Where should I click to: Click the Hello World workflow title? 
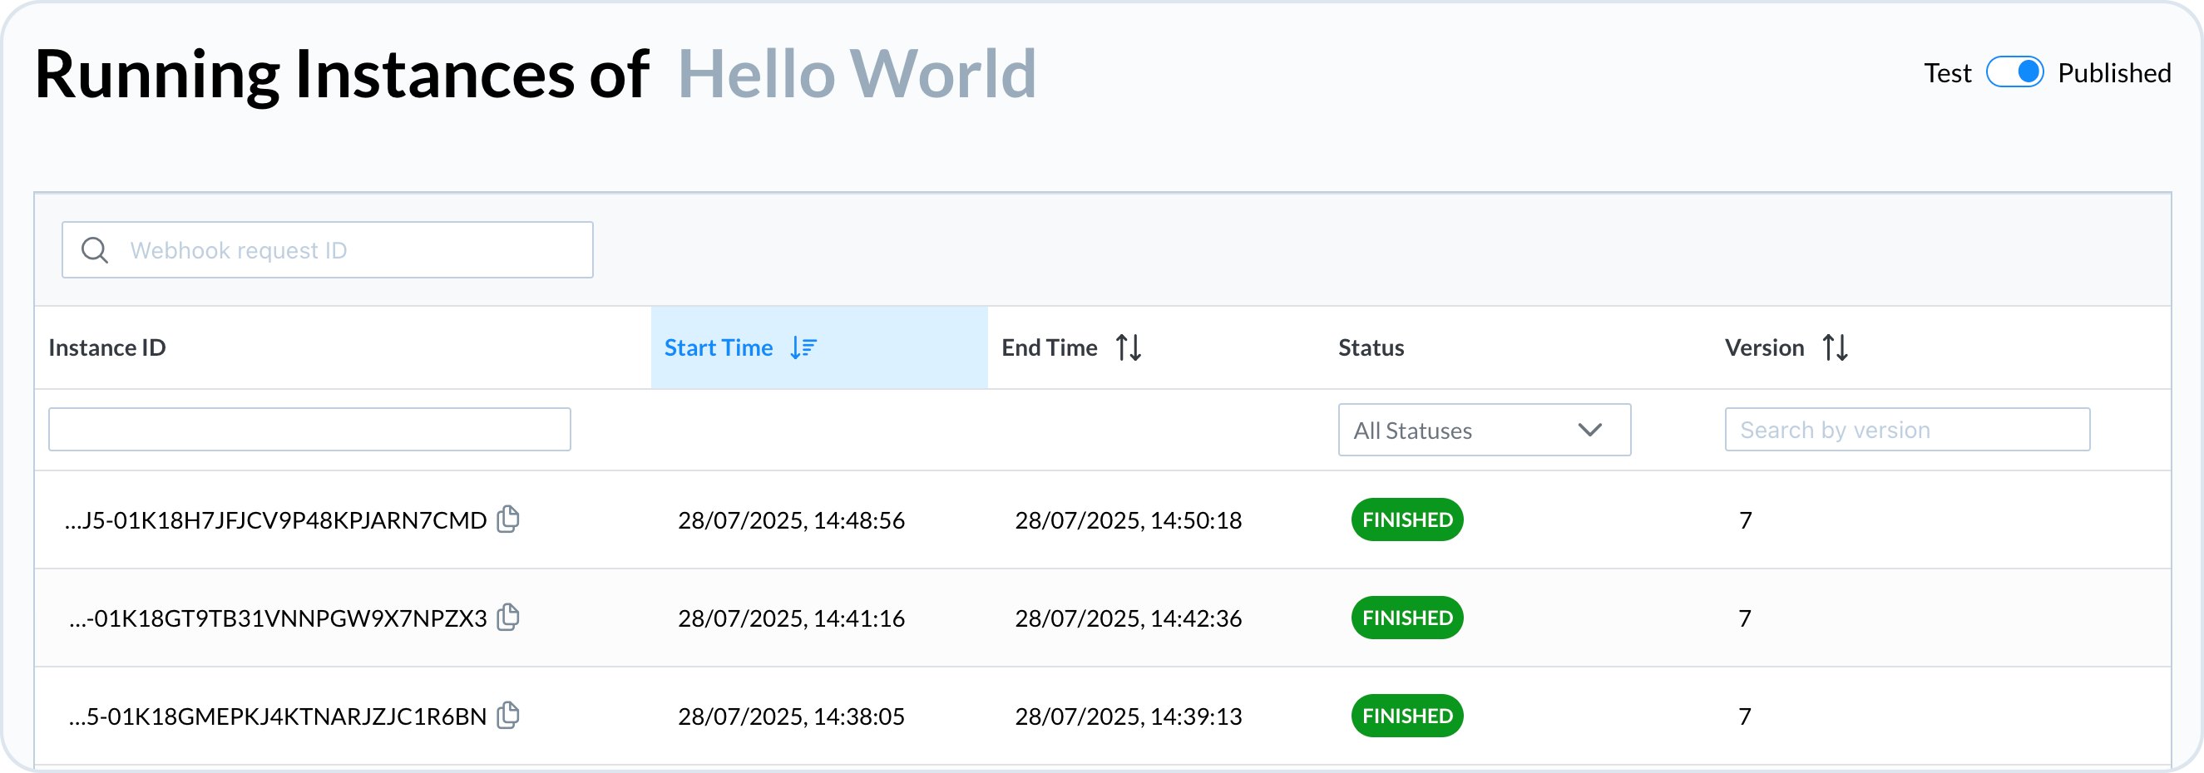coord(857,75)
